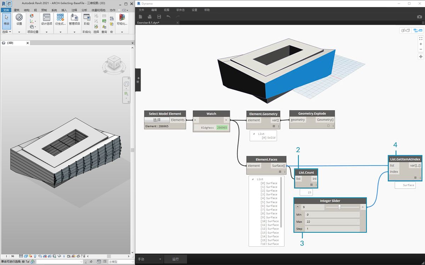The width and height of the screenshot is (425, 265).
Task: Click the Integer Slider handle
Action: [339, 207]
